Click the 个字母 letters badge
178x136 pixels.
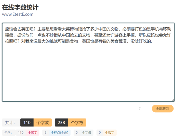tap(87, 132)
